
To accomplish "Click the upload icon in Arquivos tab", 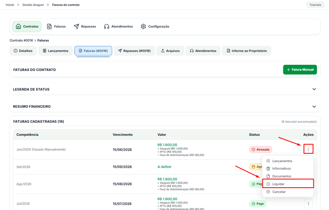I will point(163,51).
